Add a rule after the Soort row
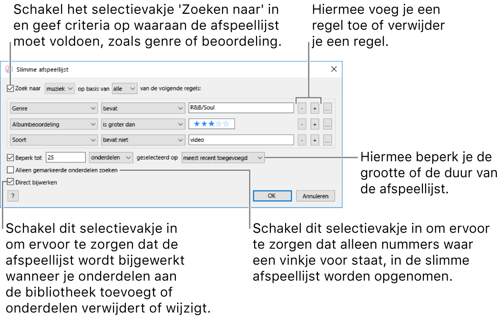 315,139
